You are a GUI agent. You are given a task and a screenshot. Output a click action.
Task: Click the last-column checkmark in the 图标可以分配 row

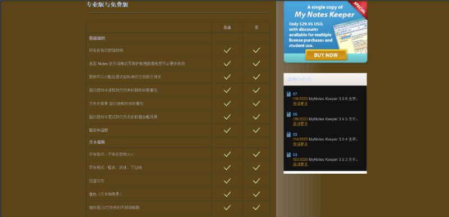click(256, 77)
